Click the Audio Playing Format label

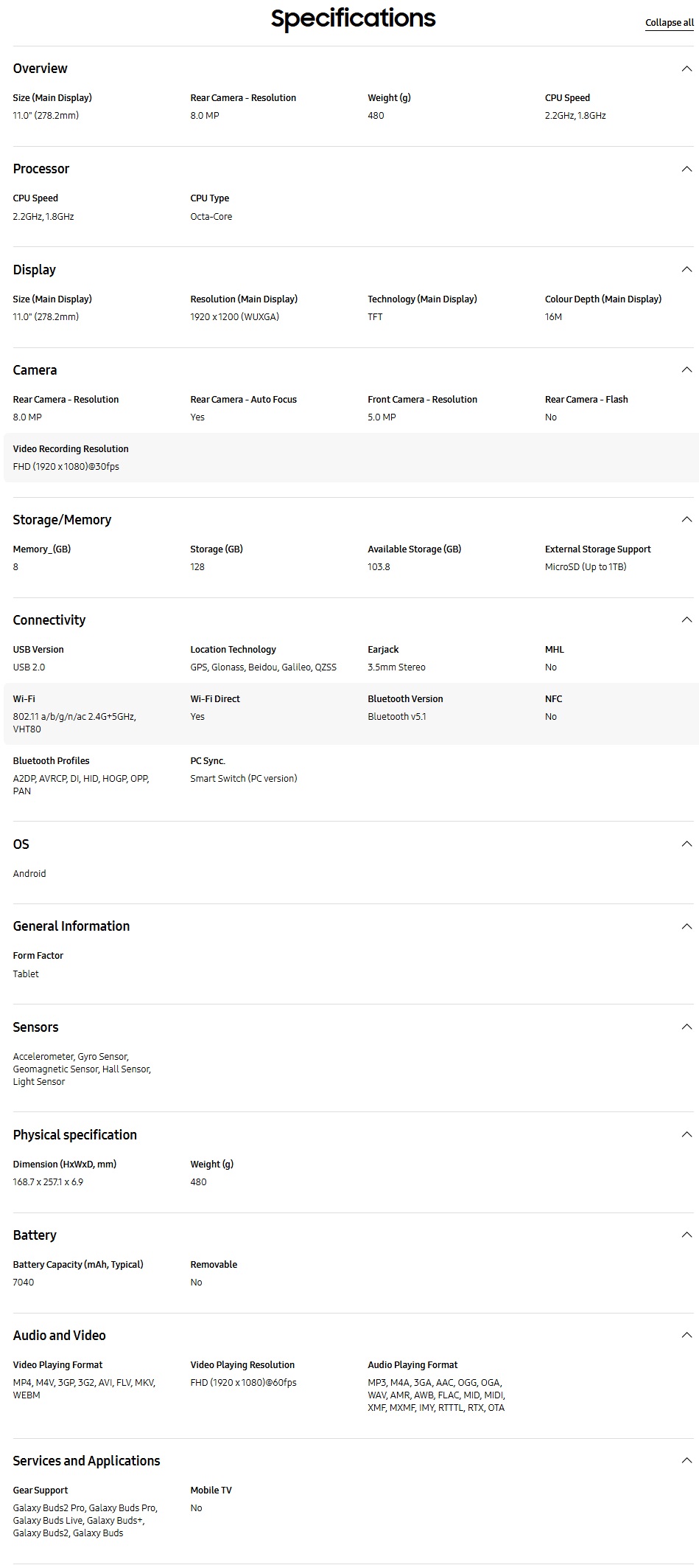(413, 1365)
